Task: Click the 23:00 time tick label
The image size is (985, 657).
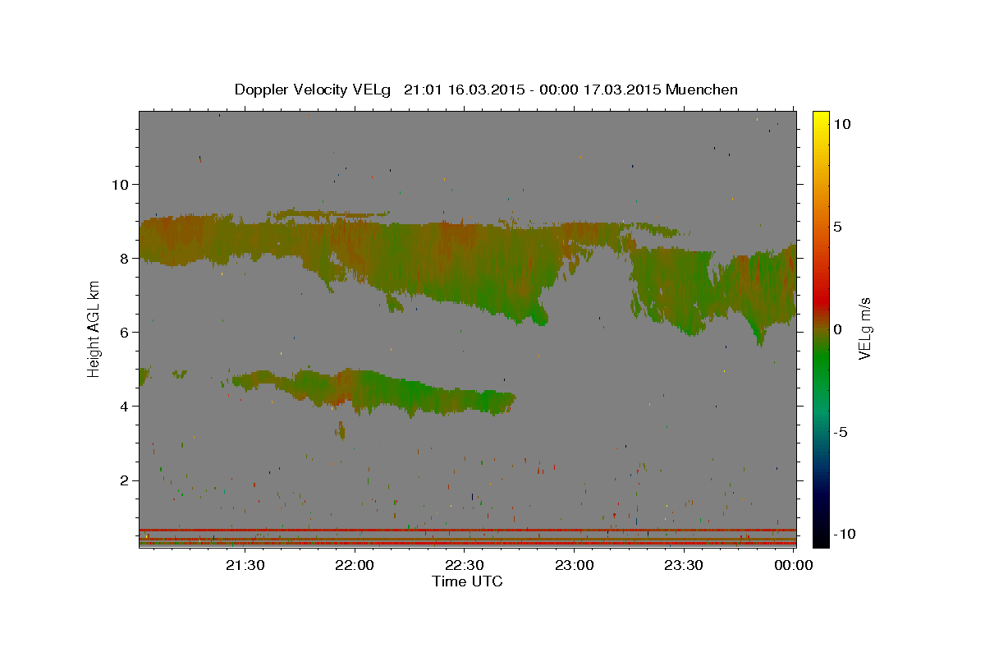Action: (575, 565)
